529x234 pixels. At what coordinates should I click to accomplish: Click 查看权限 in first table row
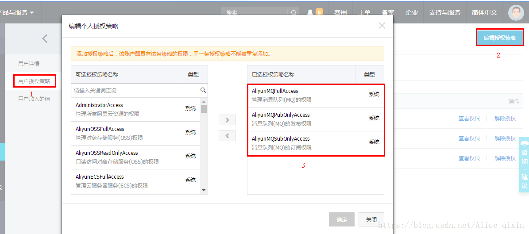469,119
